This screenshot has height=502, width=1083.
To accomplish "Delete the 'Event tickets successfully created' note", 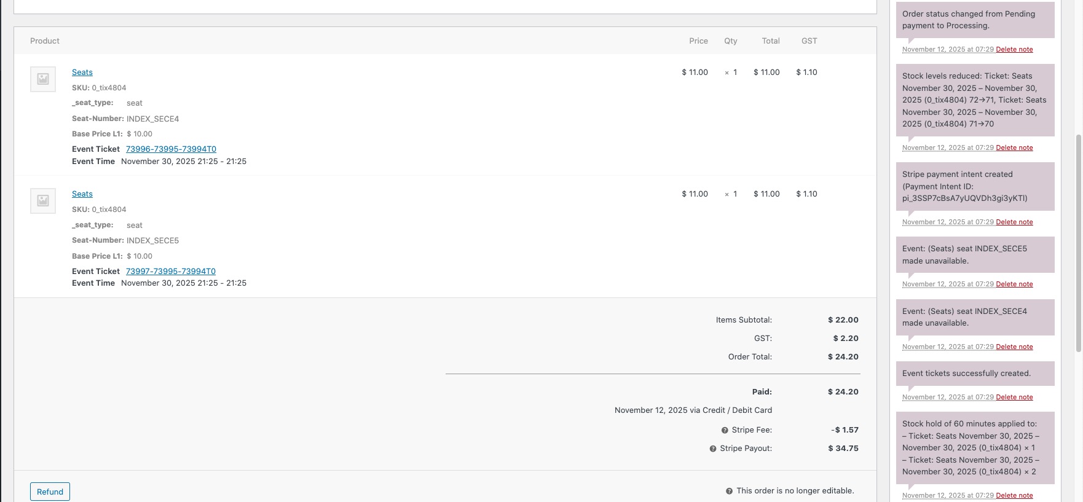I will pos(1014,398).
